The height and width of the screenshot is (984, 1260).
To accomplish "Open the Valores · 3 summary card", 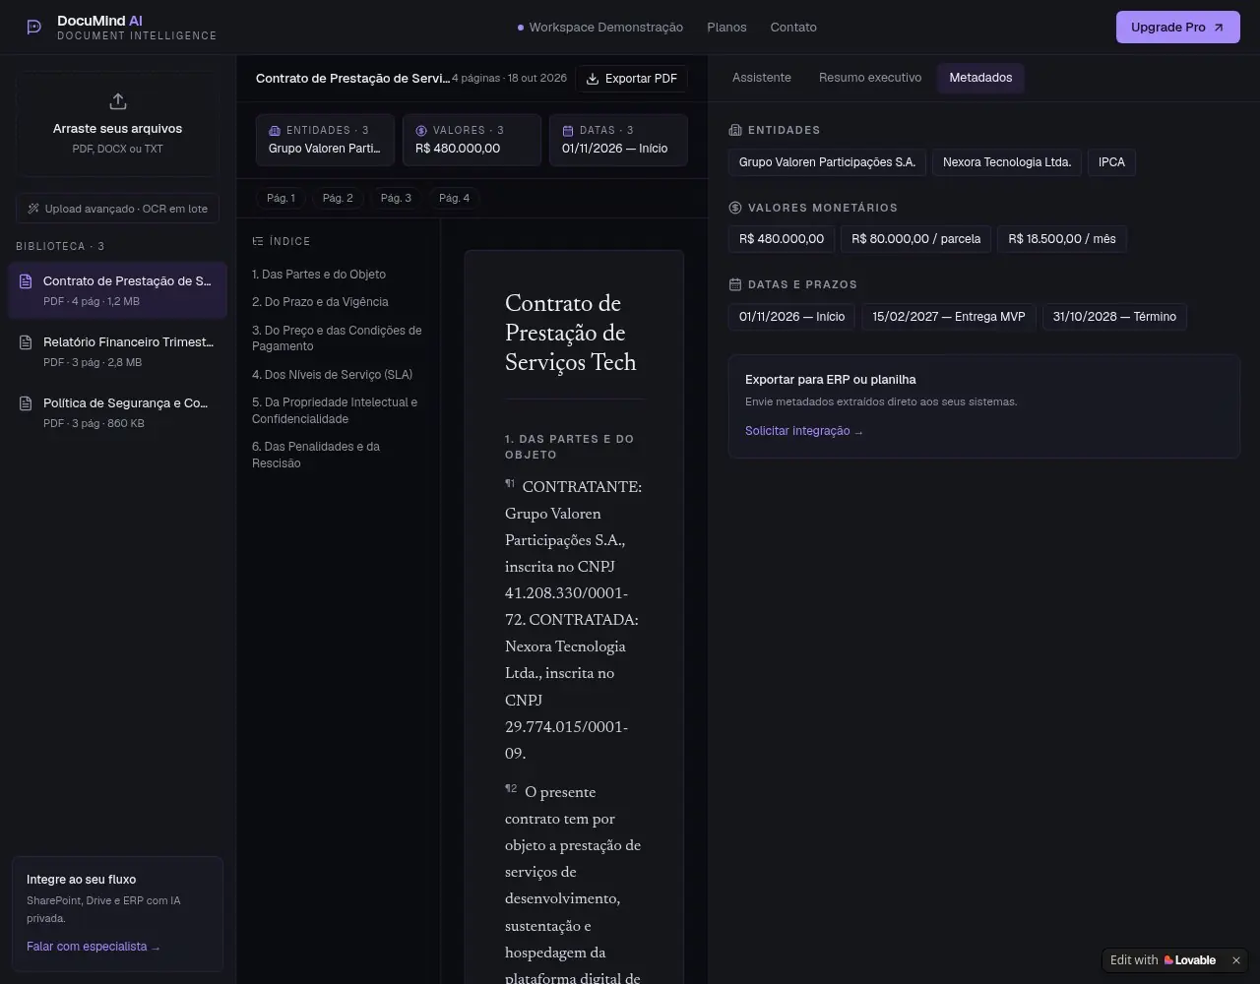I will (x=472, y=140).
